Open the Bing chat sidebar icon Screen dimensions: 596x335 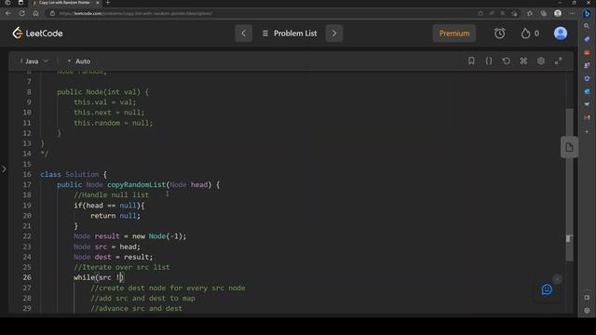[587, 13]
